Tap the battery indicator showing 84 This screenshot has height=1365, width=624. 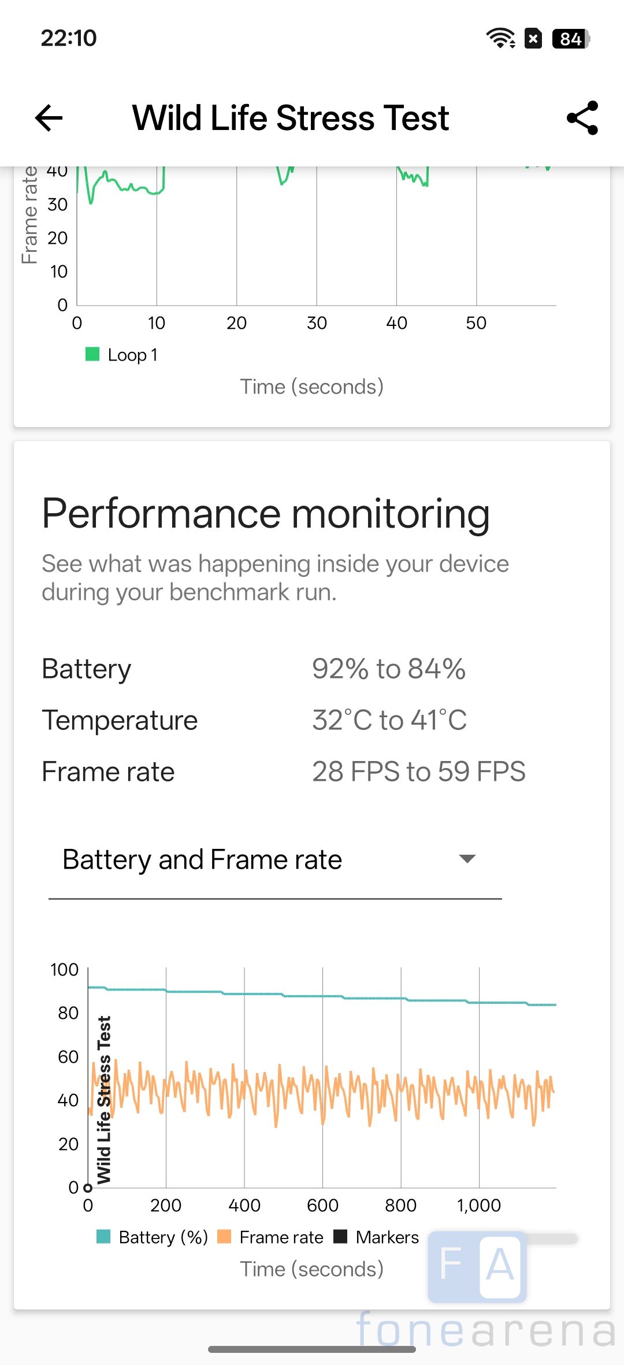[x=571, y=39]
